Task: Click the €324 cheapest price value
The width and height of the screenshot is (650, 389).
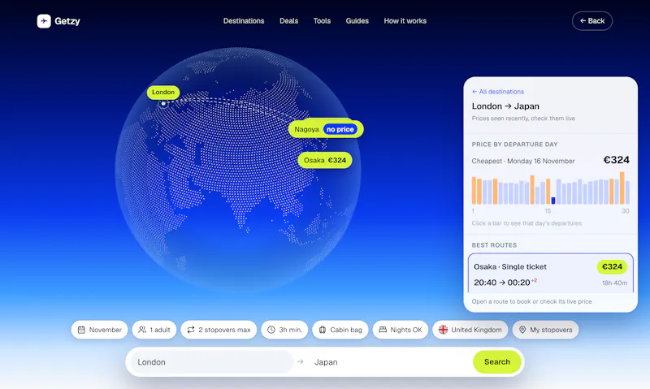Action: 616,160
